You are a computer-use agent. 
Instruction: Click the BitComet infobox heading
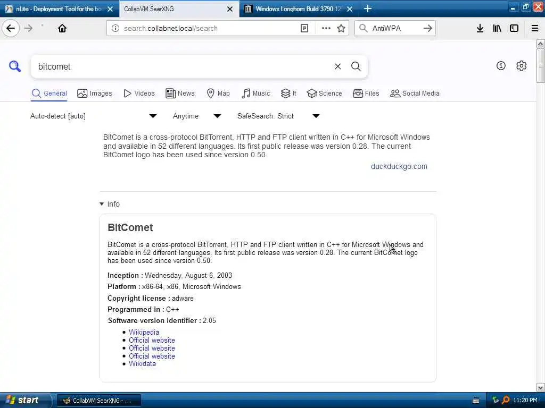coord(130,227)
